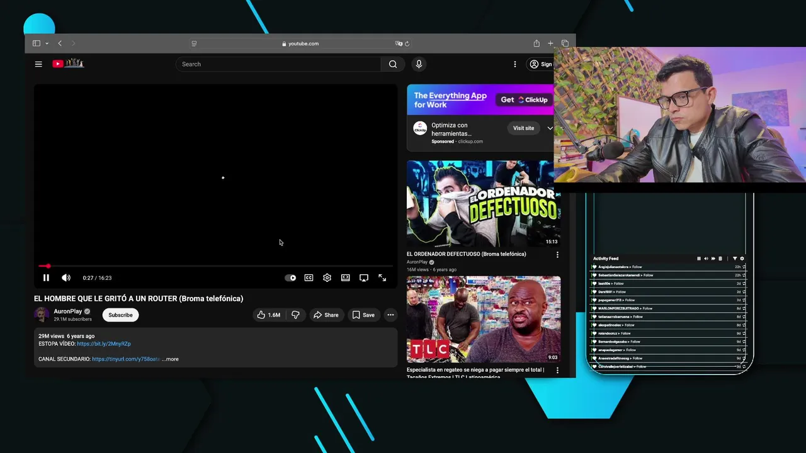806x453 pixels.
Task: Clear Activity Feed with trash icon
Action: point(720,259)
